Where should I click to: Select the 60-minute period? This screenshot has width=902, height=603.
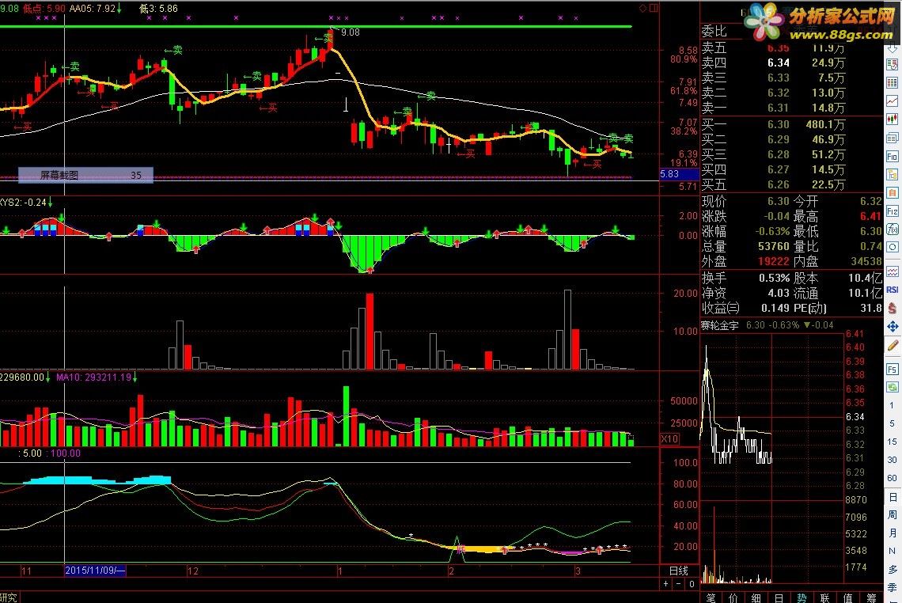tap(893, 478)
